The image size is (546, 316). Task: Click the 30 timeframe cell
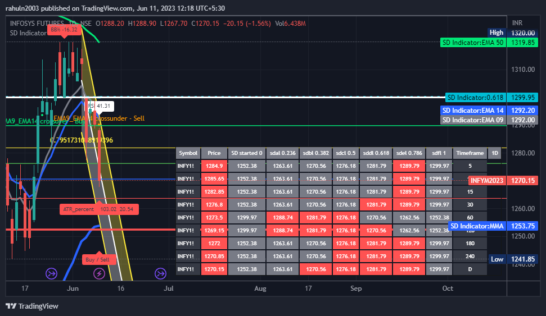[x=470, y=204]
